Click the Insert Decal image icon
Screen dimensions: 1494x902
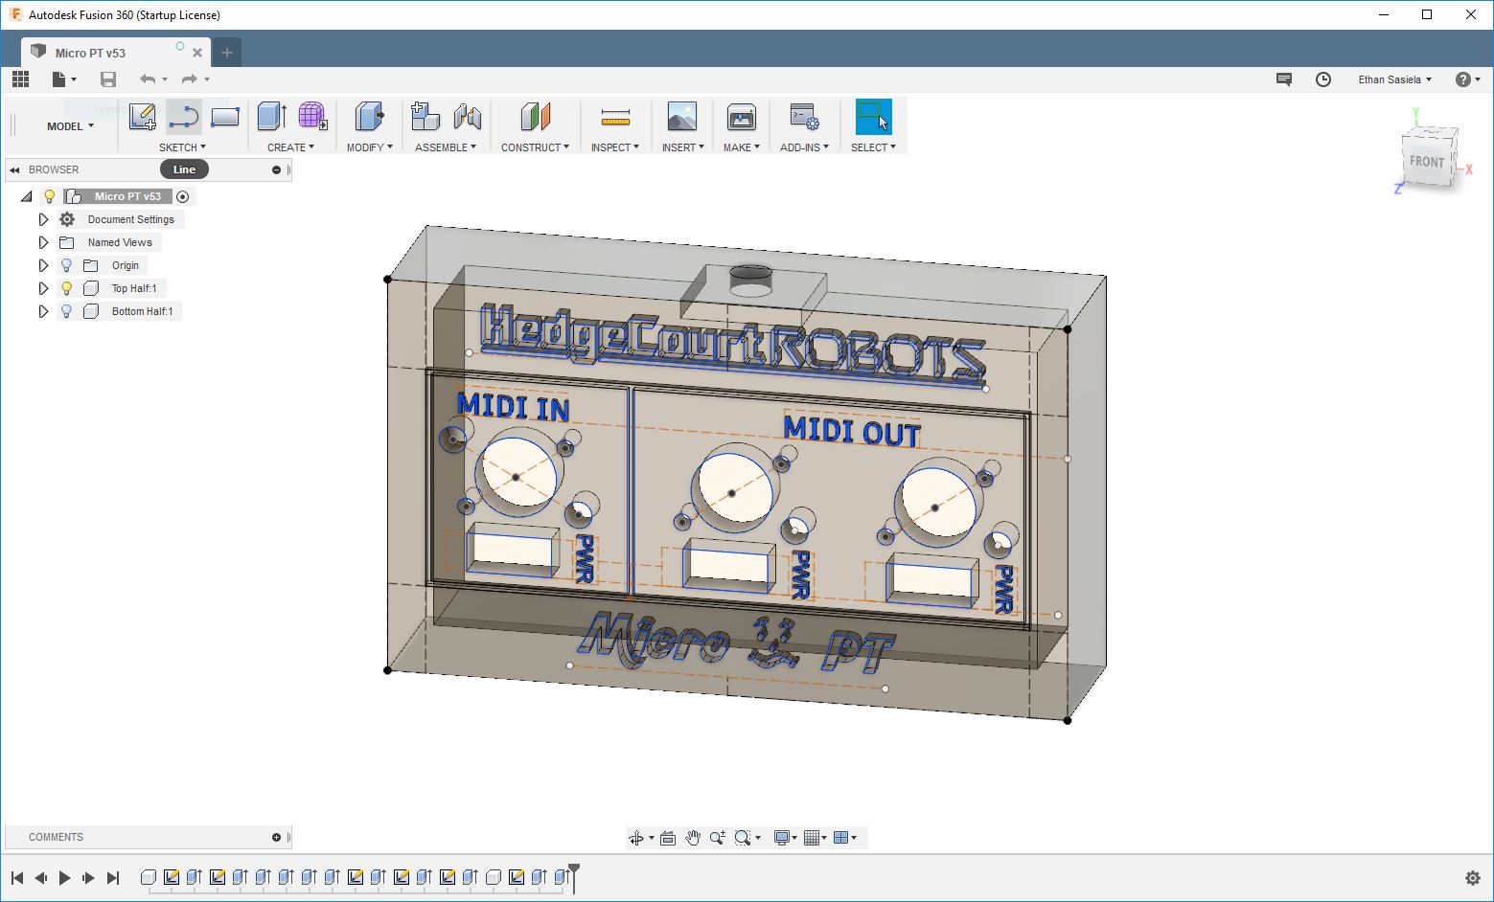point(682,117)
